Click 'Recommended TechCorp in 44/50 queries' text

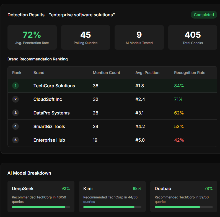(110, 200)
